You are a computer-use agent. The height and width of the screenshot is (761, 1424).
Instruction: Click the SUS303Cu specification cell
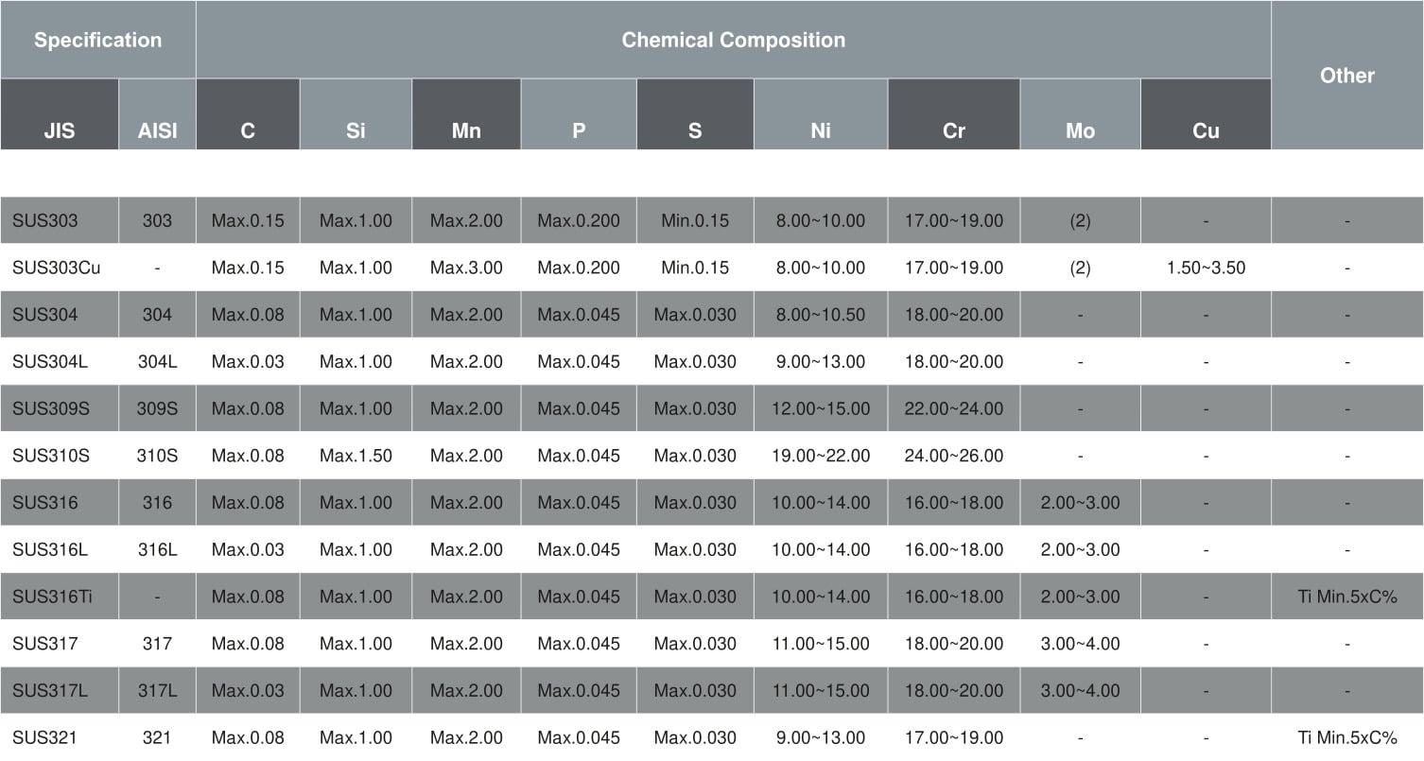[59, 268]
